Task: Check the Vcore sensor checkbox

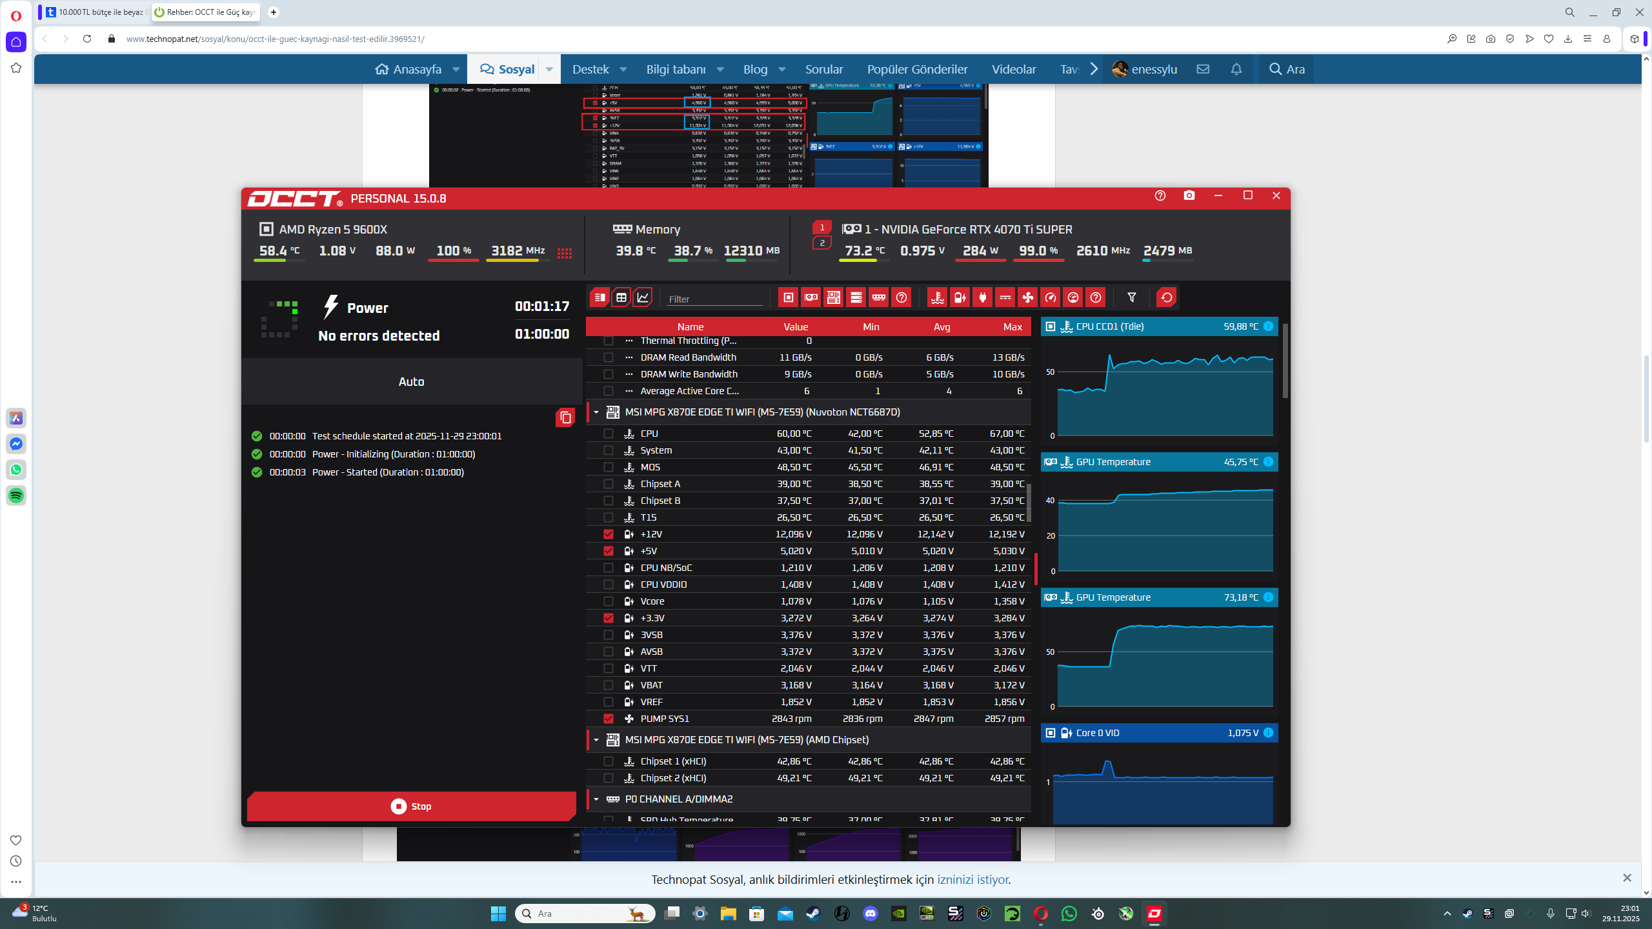Action: pos(608,601)
